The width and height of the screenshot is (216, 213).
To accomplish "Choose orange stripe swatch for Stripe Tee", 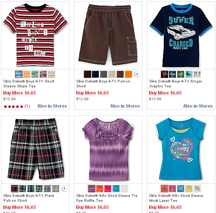I will point(27,74).
